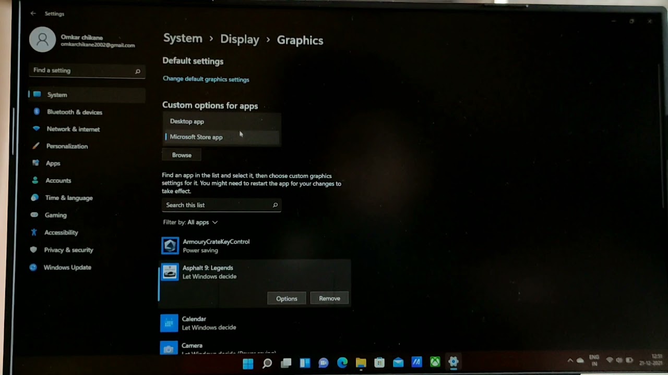The image size is (668, 375).
Task: Select Desktop app in the dropdown list
Action: pyautogui.click(x=221, y=121)
